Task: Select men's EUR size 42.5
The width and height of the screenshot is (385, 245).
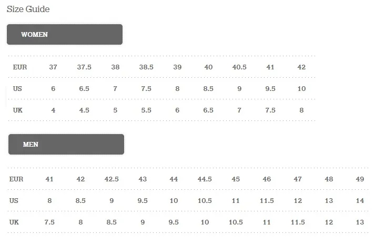Action: (x=112, y=179)
